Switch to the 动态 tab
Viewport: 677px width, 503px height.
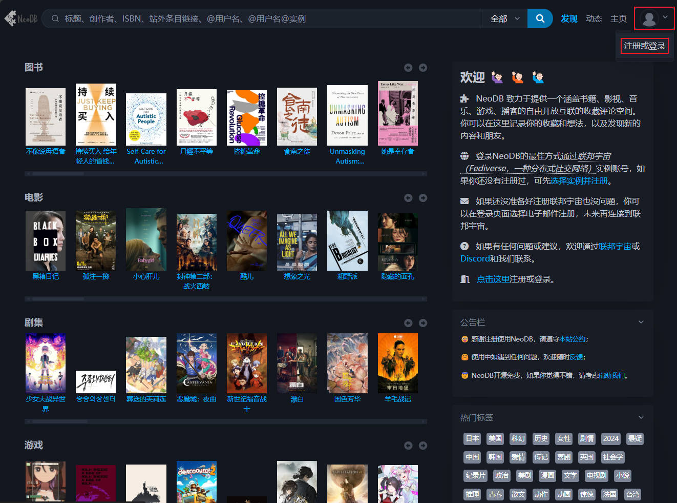coord(594,18)
